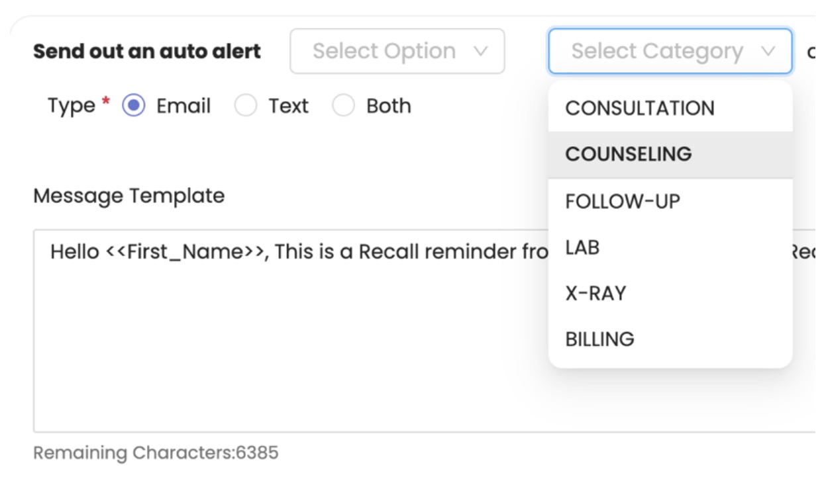828x479 pixels.
Task: Select BILLING from the category list
Action: coord(599,339)
